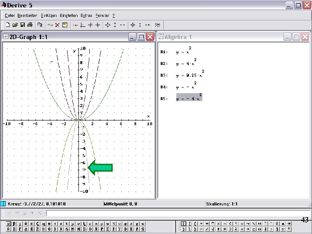Click the zoom in both directions icon
Image resolution: width=312 pixels, height=234 pixels.
pyautogui.click(x=107, y=25)
